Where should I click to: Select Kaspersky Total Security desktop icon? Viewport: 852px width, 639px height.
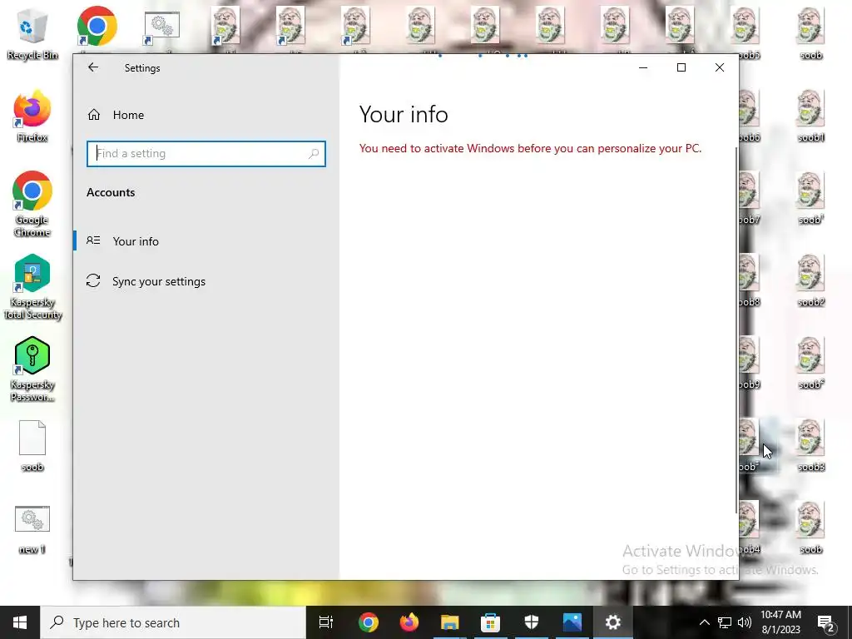(32, 287)
